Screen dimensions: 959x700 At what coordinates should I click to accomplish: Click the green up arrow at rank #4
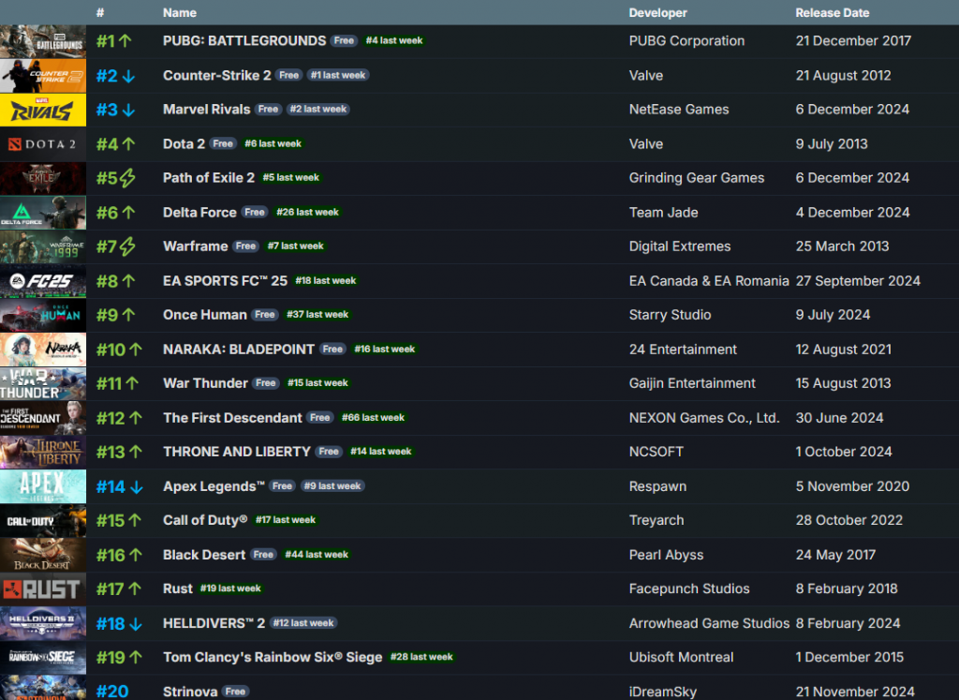tap(128, 144)
